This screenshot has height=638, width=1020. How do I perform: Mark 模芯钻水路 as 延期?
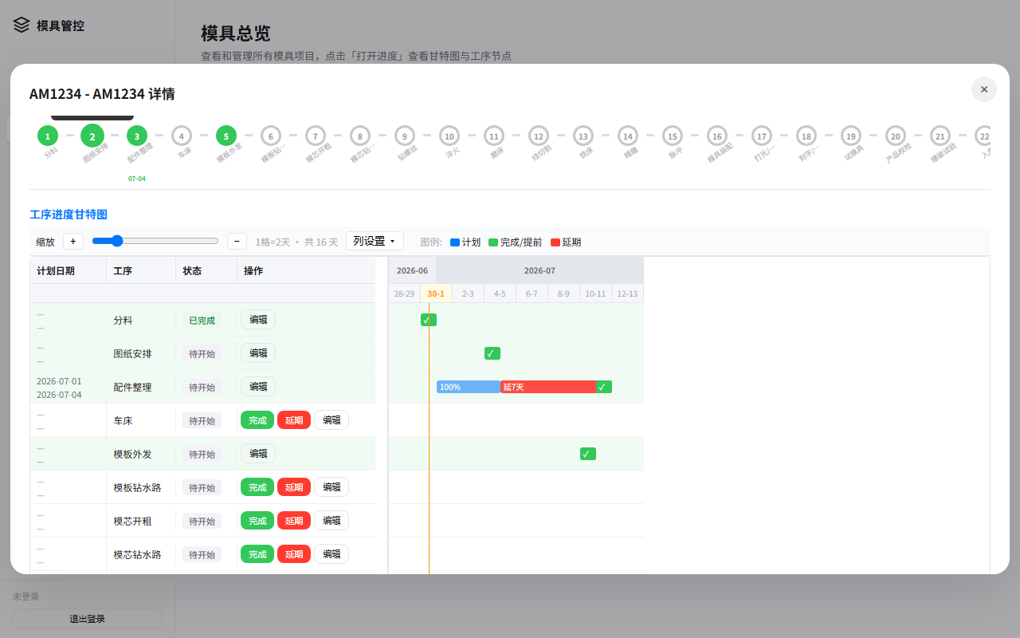[x=294, y=554]
